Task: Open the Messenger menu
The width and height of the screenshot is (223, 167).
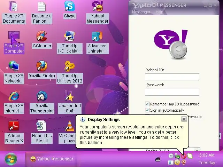Action: click(x=141, y=12)
